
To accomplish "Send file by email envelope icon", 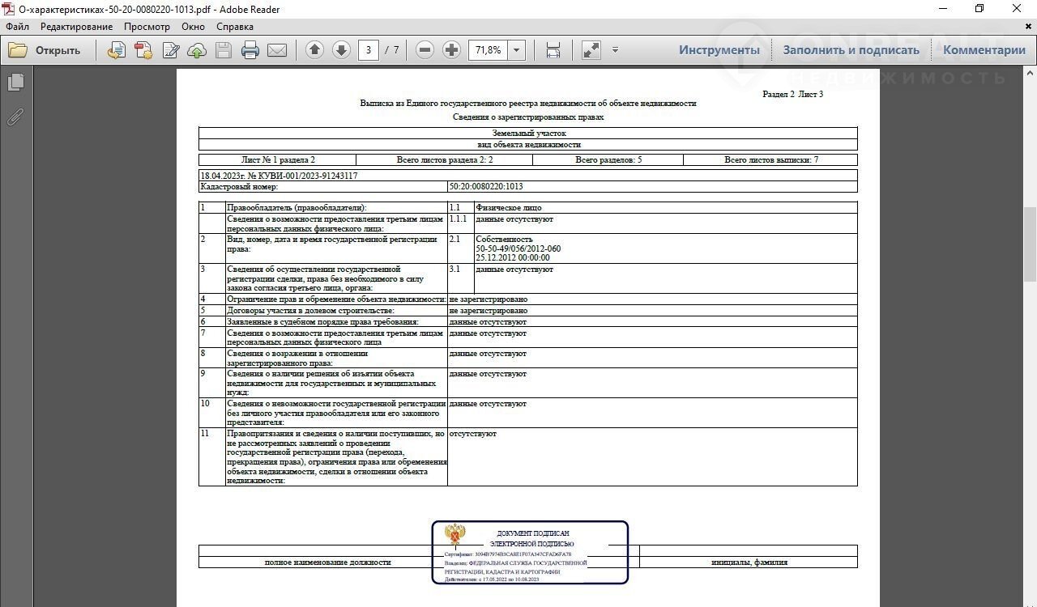I will [x=277, y=50].
